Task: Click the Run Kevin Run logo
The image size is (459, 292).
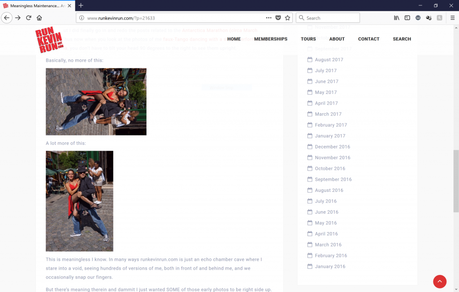Action: [49, 39]
